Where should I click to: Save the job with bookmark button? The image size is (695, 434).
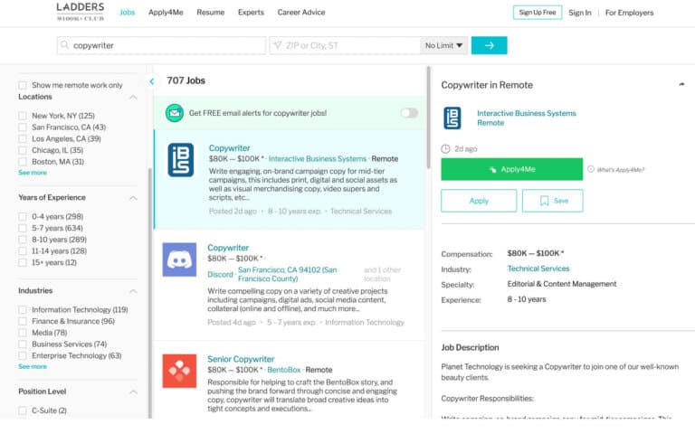point(552,201)
